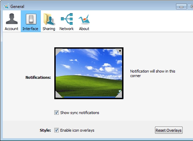Click the 'Style:' label

45,130
